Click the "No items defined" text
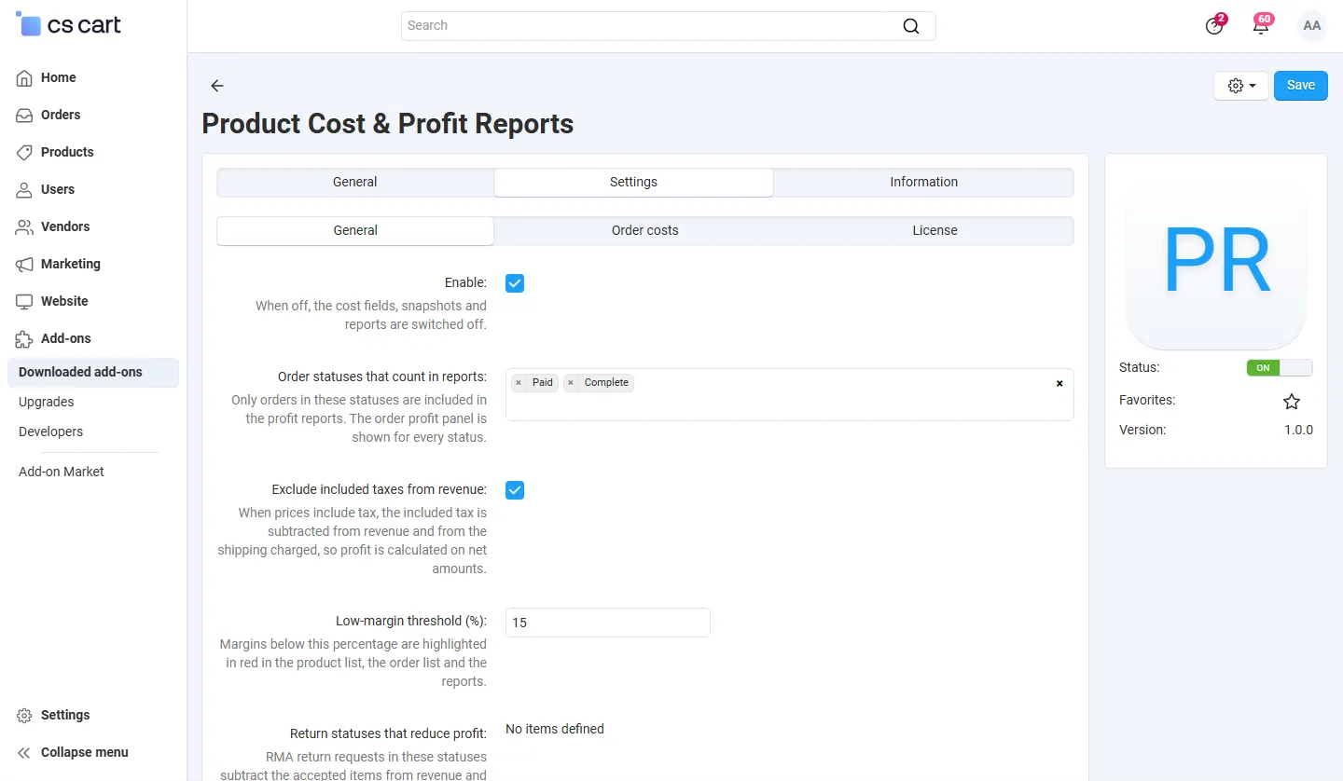 coord(555,729)
